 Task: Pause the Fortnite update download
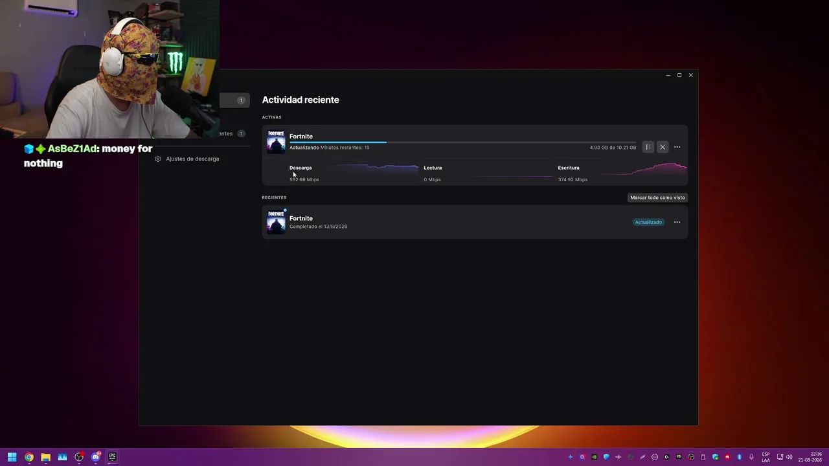point(648,147)
